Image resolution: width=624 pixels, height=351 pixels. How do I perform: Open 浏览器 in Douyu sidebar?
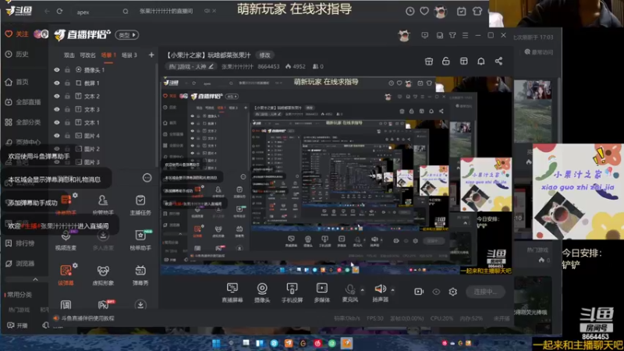[20, 264]
